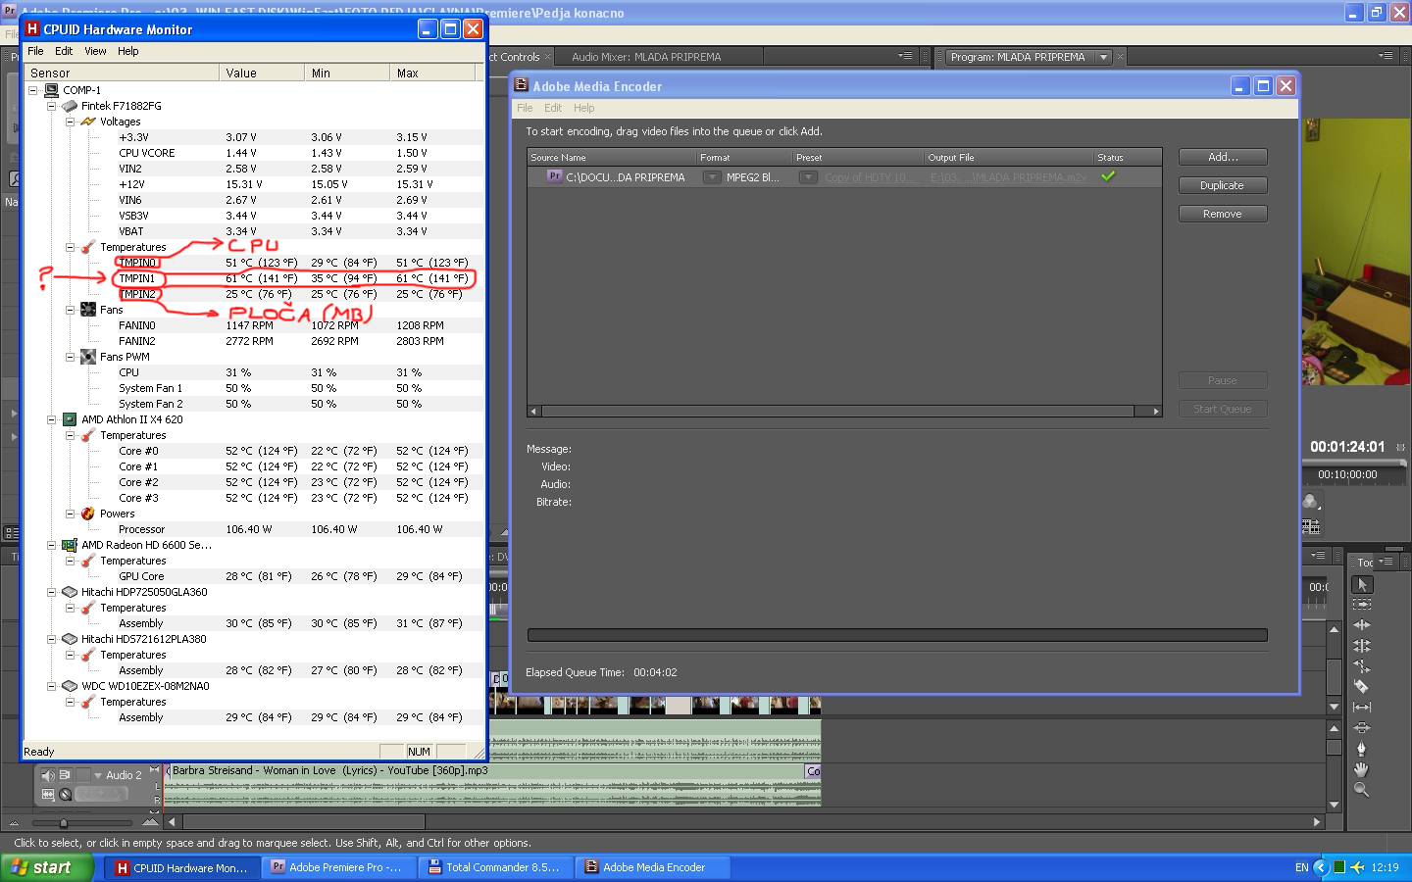This screenshot has height=882, width=1412.
Task: Toggle Audio 2 track output speaker
Action: (x=48, y=775)
